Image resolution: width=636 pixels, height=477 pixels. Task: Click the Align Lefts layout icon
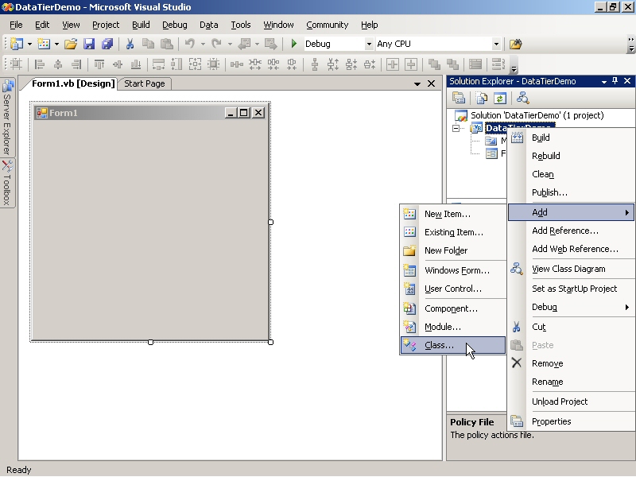pos(39,64)
